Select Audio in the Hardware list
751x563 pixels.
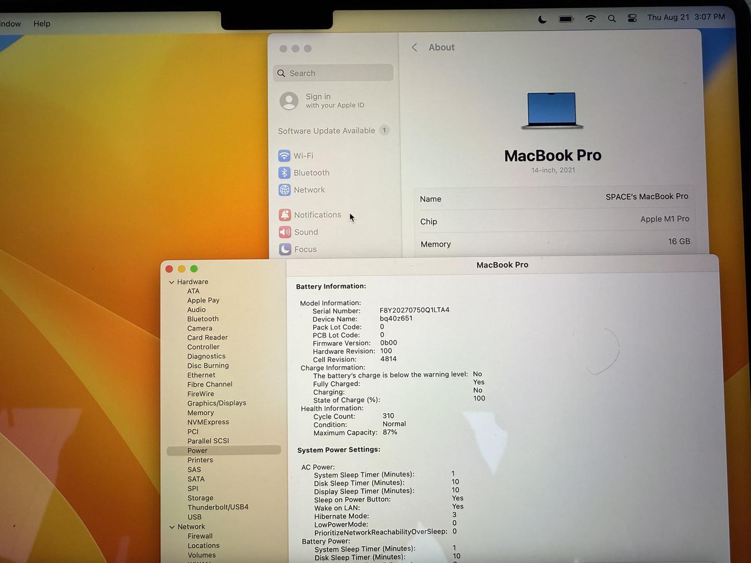197,310
